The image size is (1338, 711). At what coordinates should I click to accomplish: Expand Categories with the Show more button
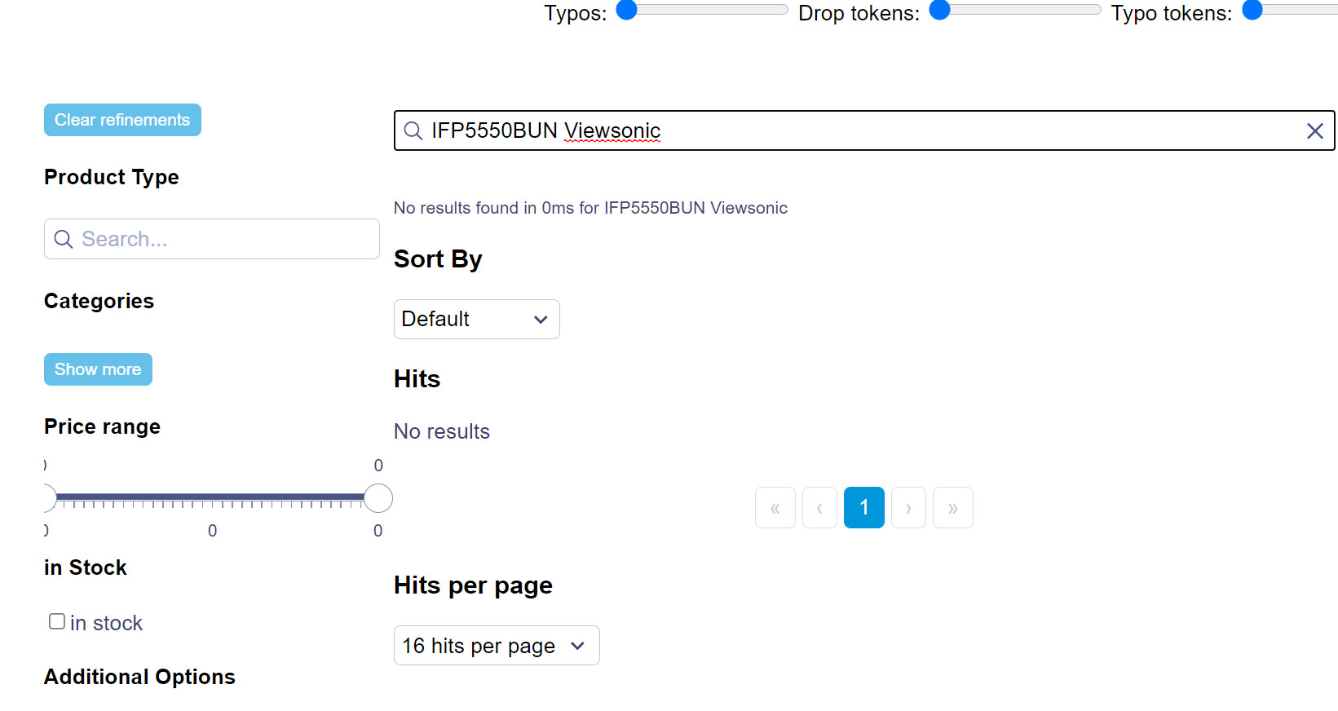click(x=98, y=369)
